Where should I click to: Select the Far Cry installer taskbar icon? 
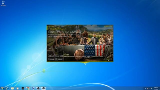(43, 88)
